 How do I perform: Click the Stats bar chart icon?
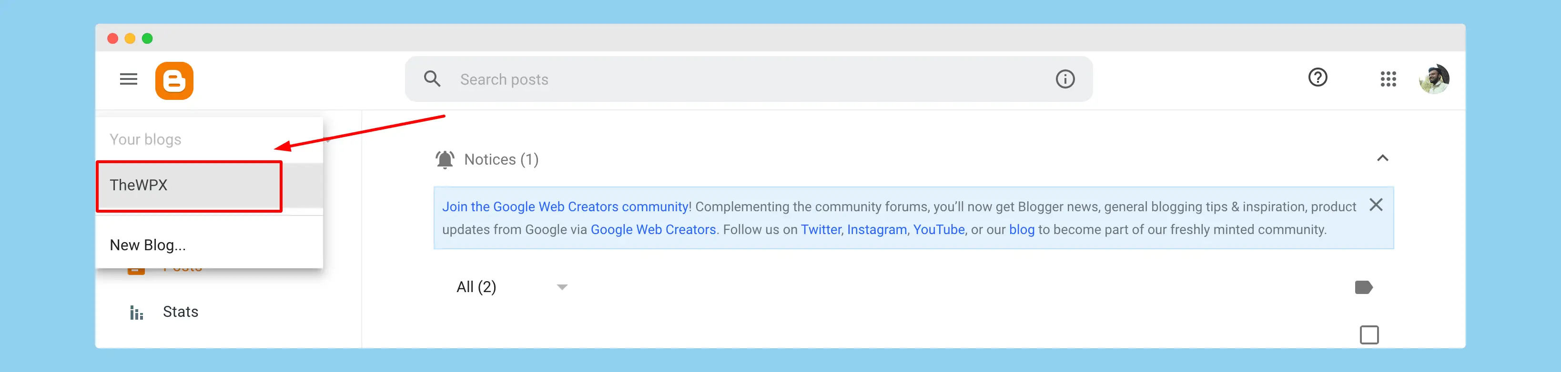[136, 313]
